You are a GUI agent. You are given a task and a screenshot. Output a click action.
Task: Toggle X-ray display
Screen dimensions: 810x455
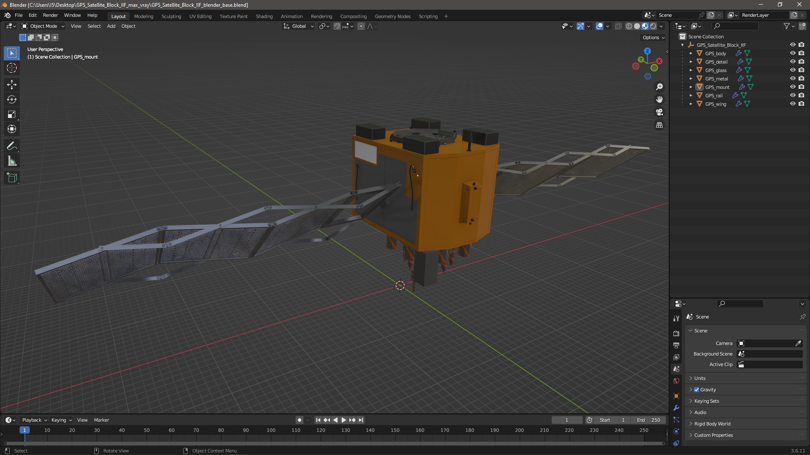point(618,26)
